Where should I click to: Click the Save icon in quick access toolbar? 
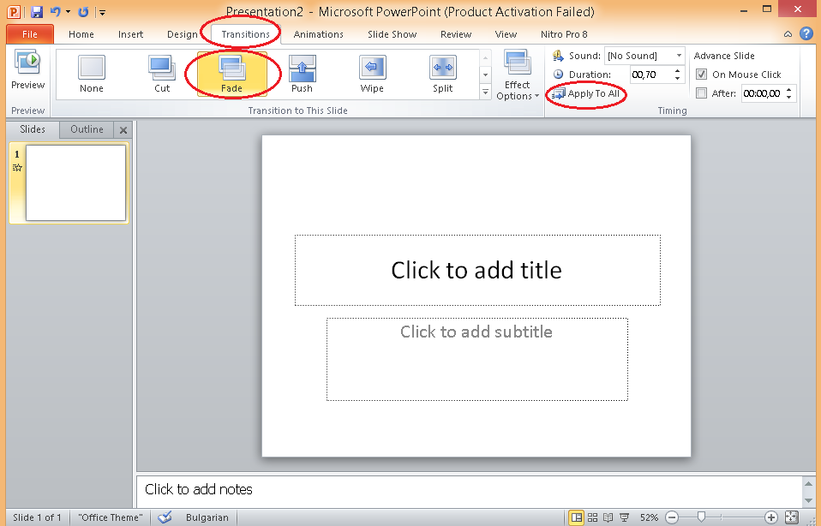pyautogui.click(x=37, y=12)
